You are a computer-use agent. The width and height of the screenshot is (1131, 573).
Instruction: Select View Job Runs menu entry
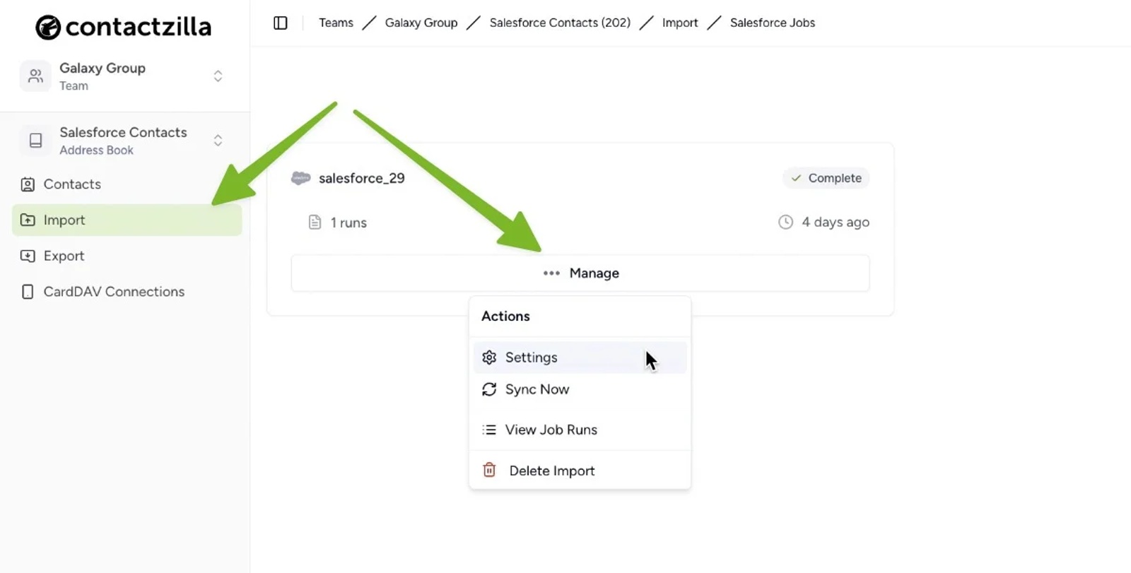[x=580, y=430]
